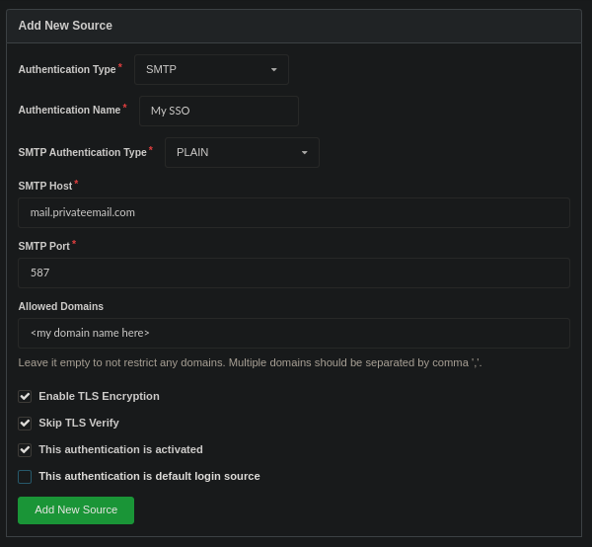Expand the SMTP Authentication Type dropdown showing PLAIN
Viewport: 592px width, 547px height.
tap(242, 152)
